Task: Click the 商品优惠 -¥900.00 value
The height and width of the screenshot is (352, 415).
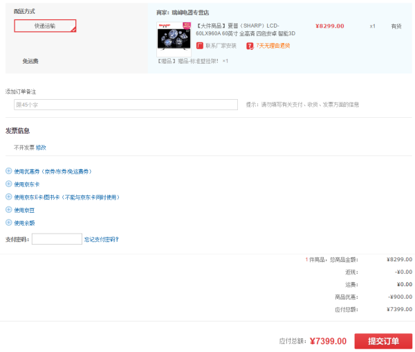Action: click(400, 297)
